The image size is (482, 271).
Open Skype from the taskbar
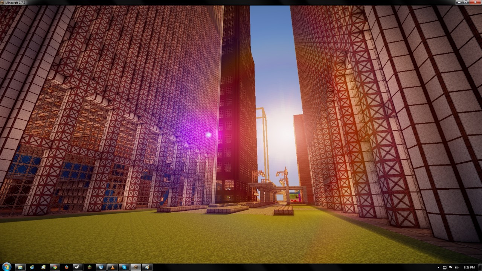point(125,267)
